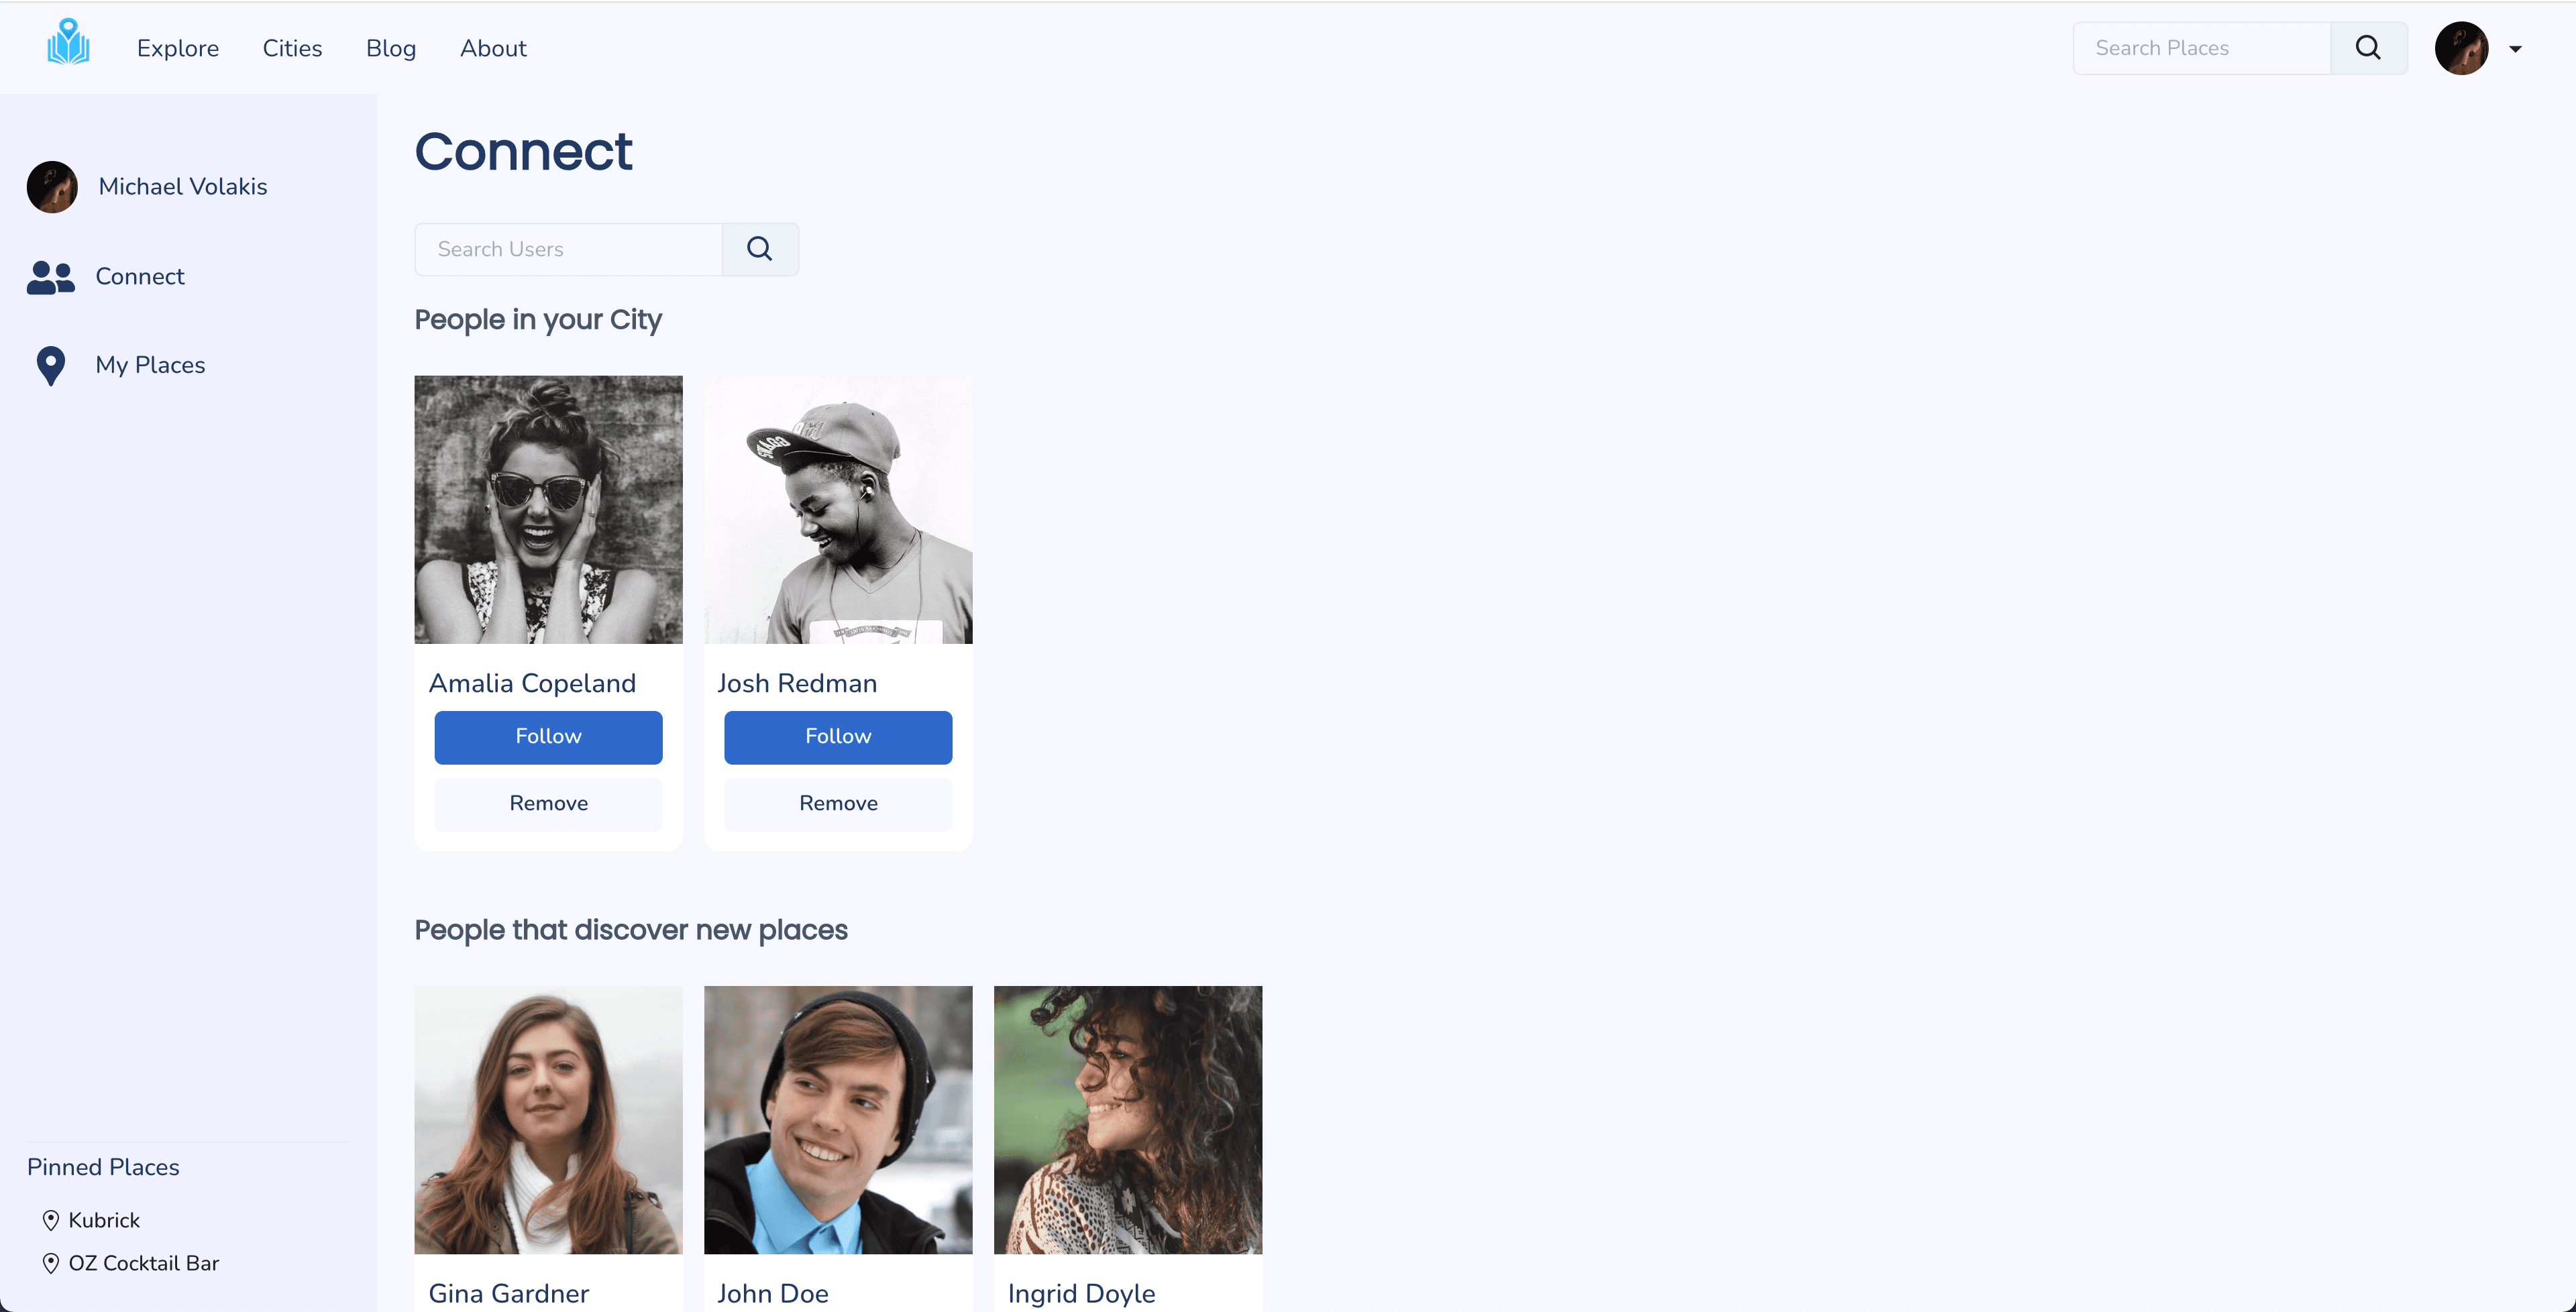Image resolution: width=2576 pixels, height=1312 pixels.
Task: Click the user profile avatar top-right
Action: [x=2462, y=48]
